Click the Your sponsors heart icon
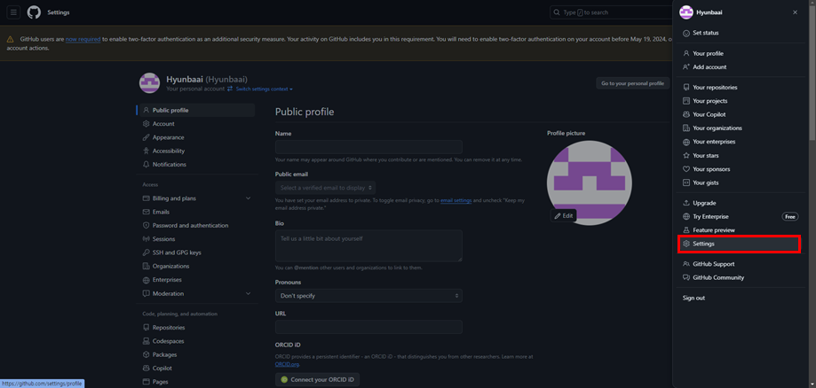Viewport: 816px width, 388px height. [x=685, y=169]
